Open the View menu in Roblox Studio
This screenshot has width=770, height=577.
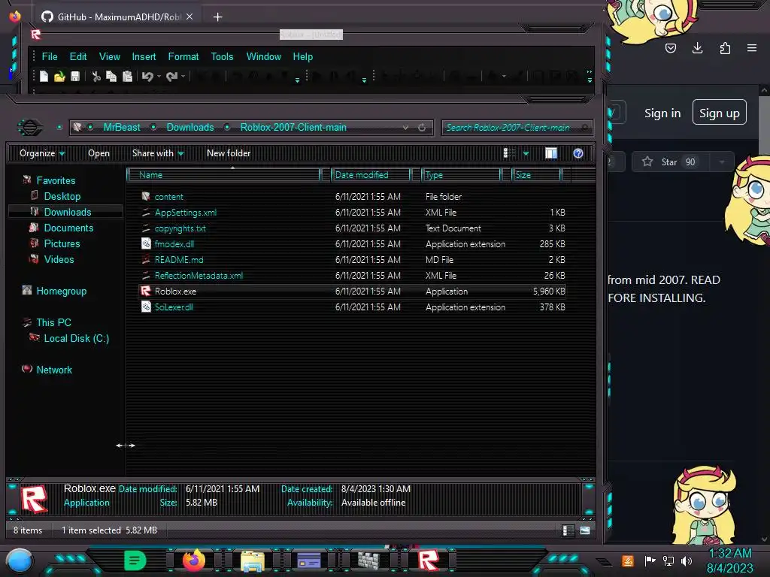pyautogui.click(x=110, y=57)
